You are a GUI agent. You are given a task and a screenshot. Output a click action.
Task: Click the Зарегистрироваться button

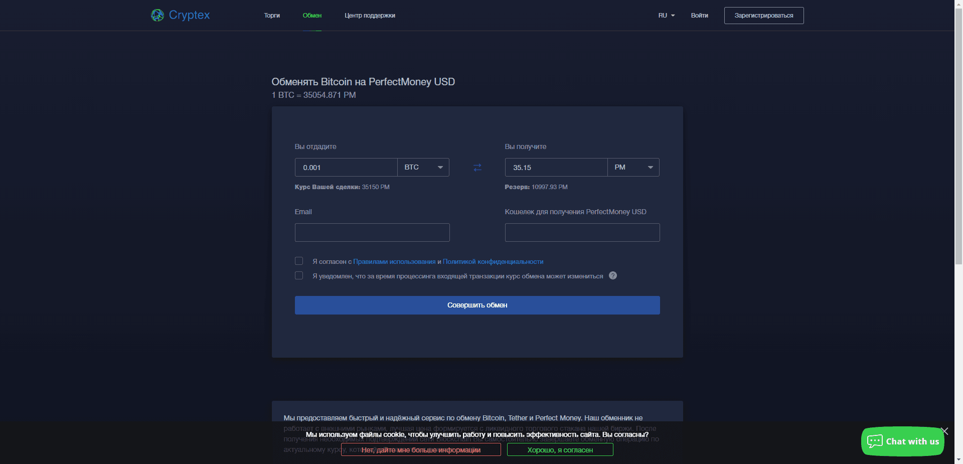(763, 15)
